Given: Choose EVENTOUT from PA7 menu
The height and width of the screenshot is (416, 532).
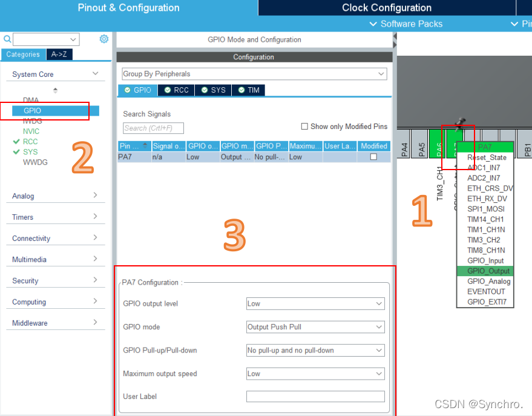Looking at the screenshot, I should coord(485,292).
